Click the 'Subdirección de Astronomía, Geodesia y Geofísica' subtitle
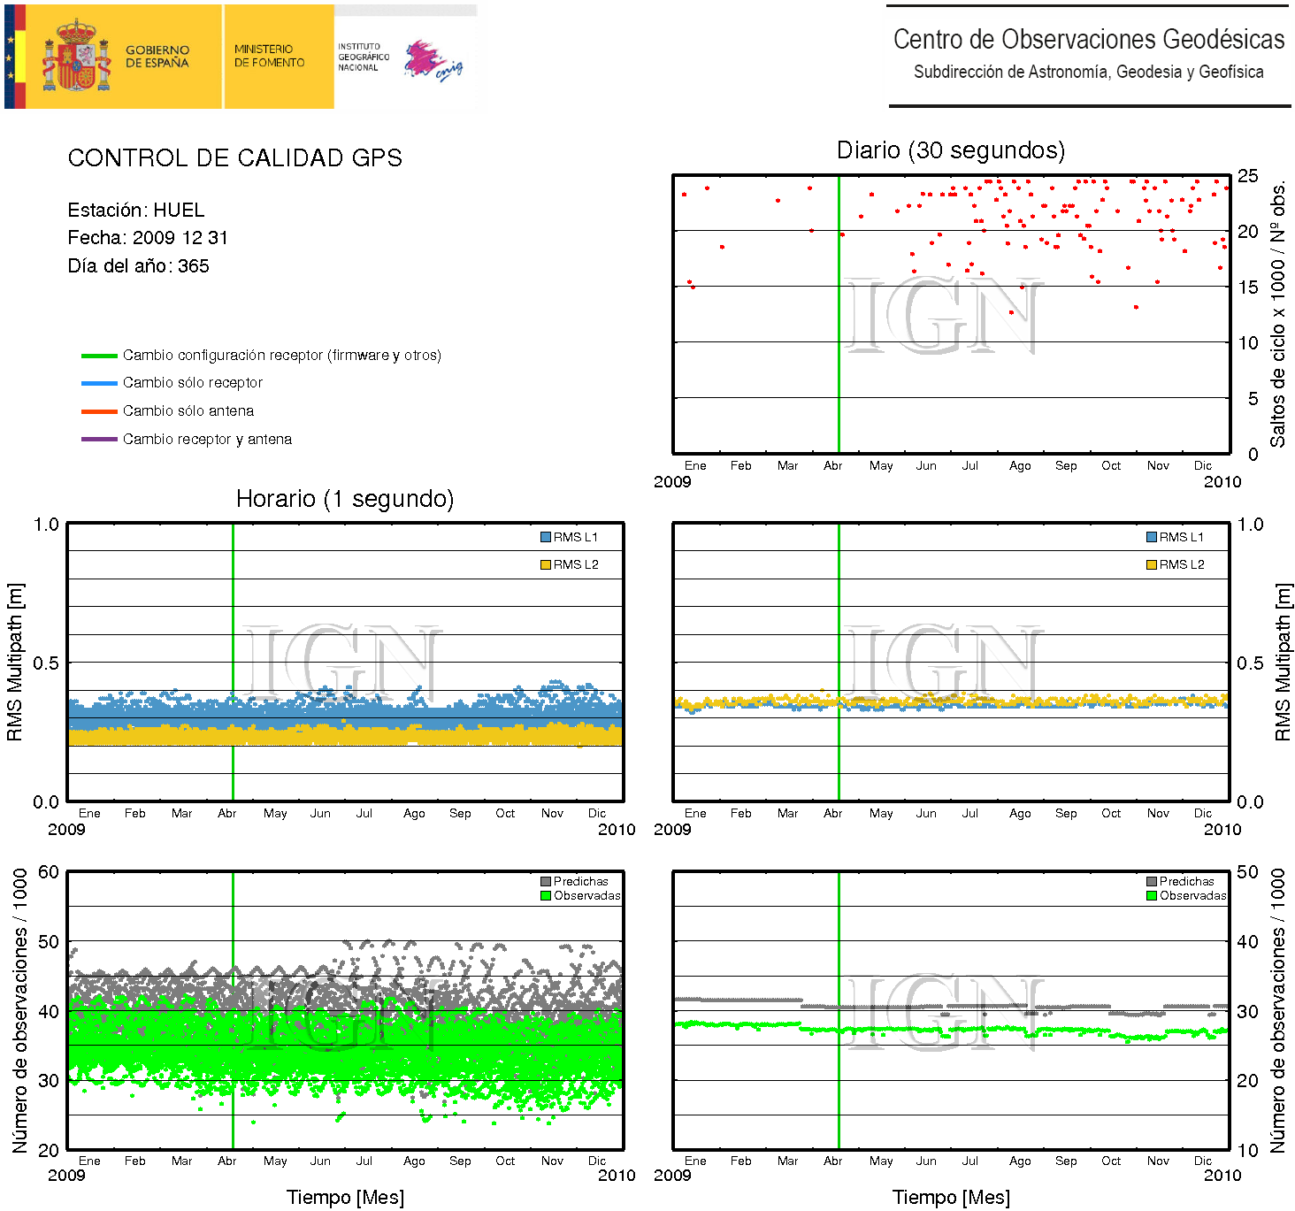Screen dimensions: 1295x1211 pos(1088,72)
